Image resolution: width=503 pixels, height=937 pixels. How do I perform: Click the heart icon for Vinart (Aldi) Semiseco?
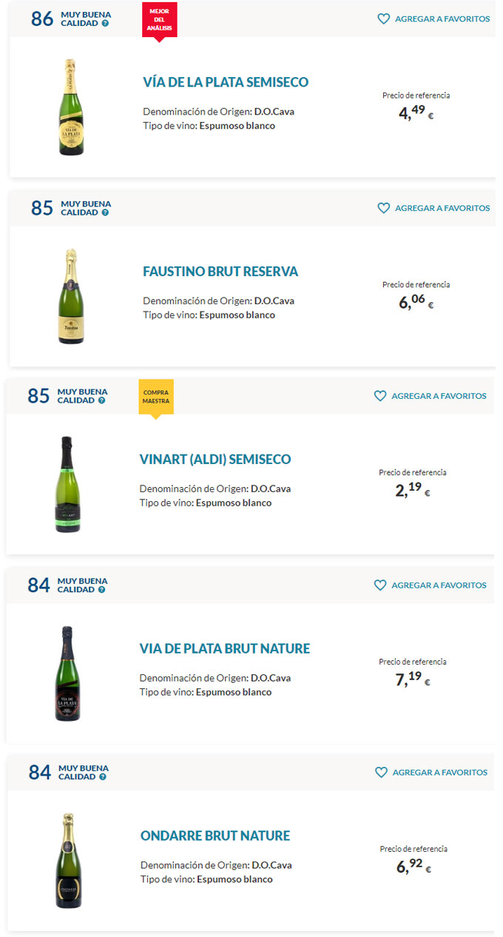click(380, 397)
